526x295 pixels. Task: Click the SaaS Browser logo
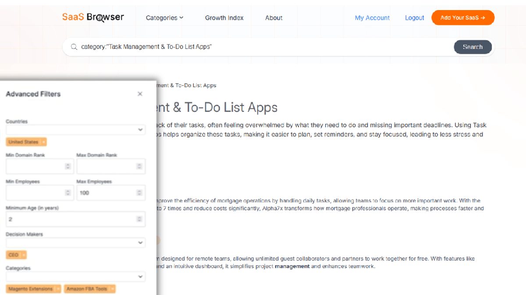click(92, 17)
